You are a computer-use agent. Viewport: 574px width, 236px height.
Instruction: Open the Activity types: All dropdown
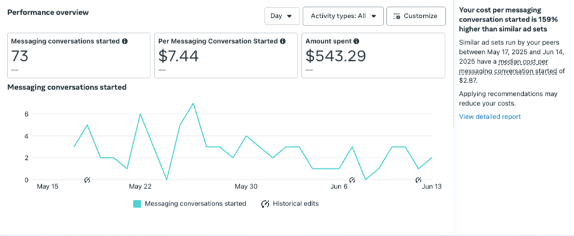343,16
